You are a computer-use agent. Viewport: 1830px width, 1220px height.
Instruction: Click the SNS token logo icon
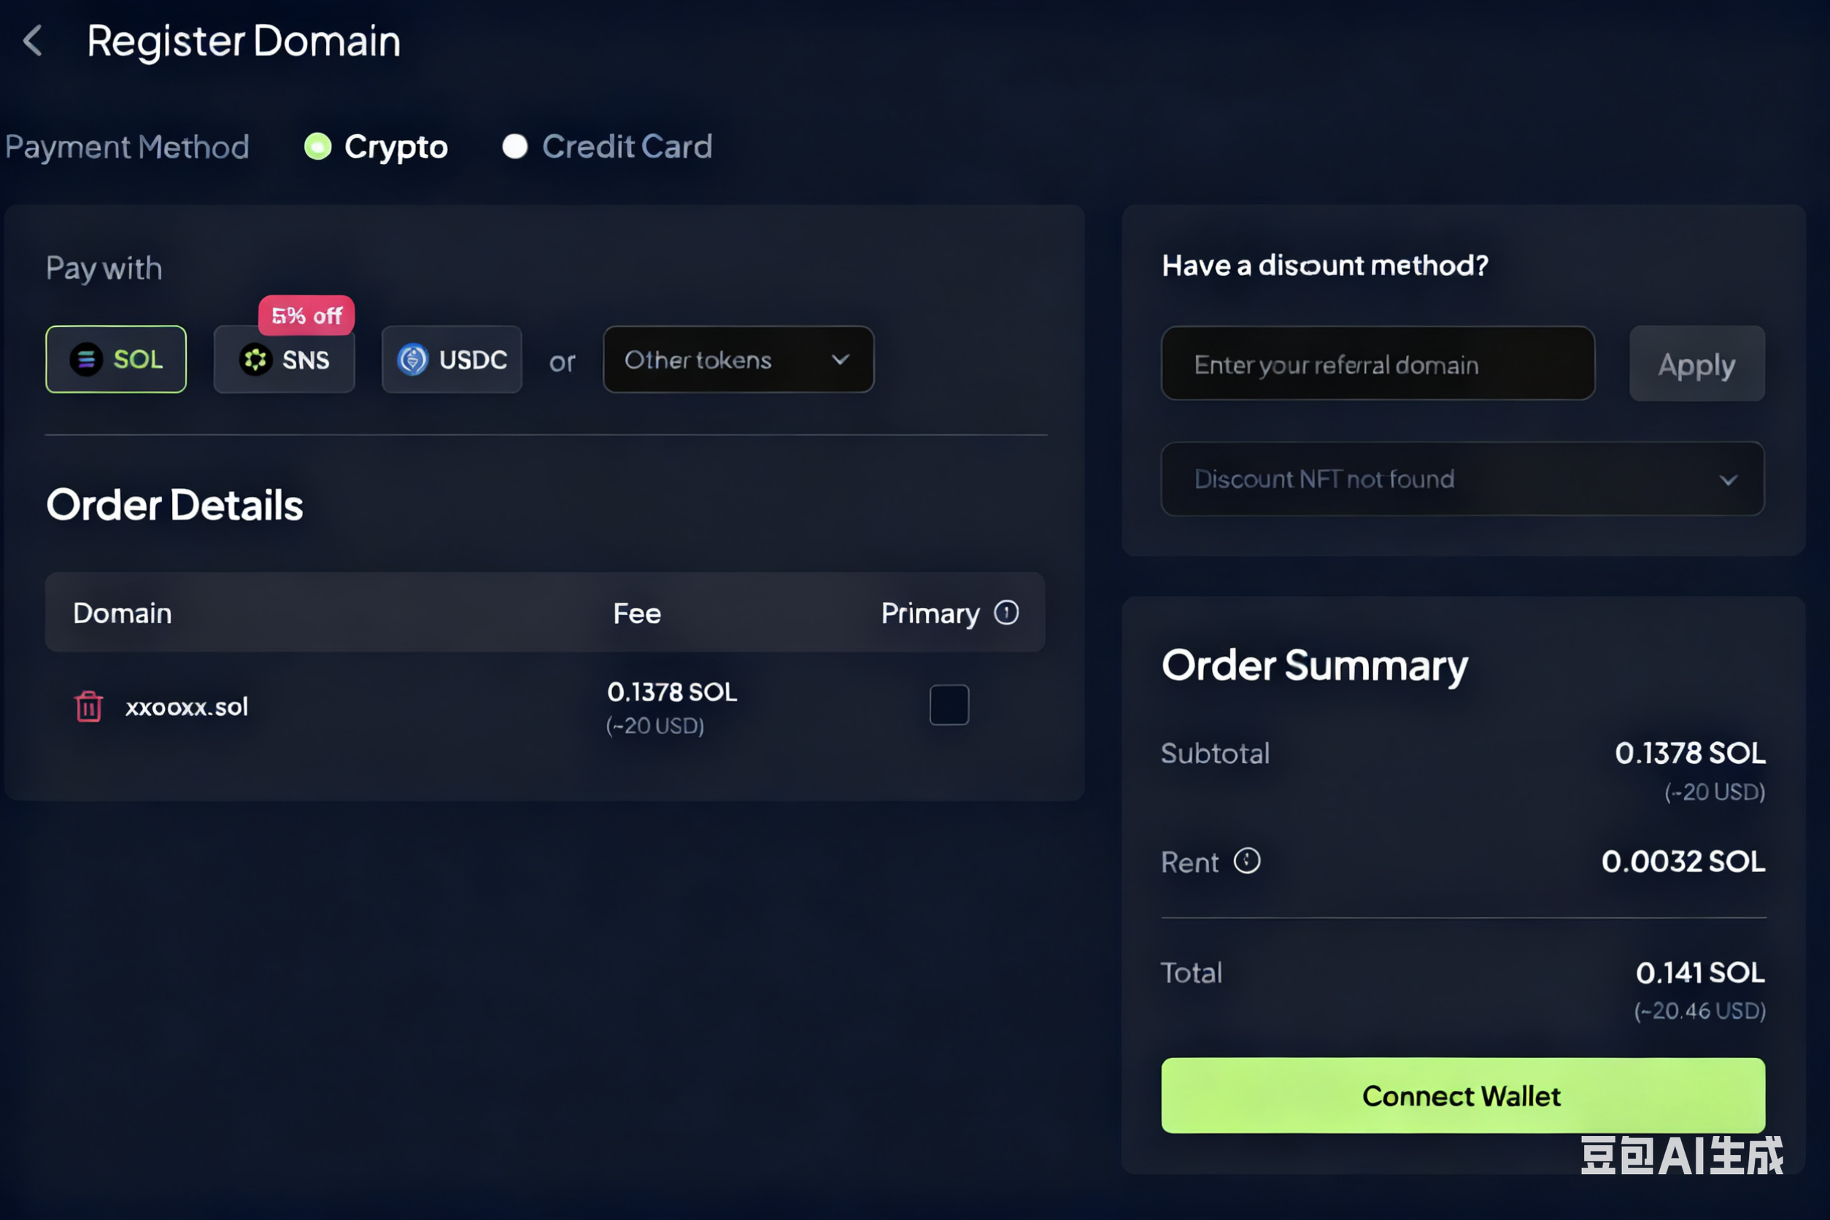tap(255, 360)
